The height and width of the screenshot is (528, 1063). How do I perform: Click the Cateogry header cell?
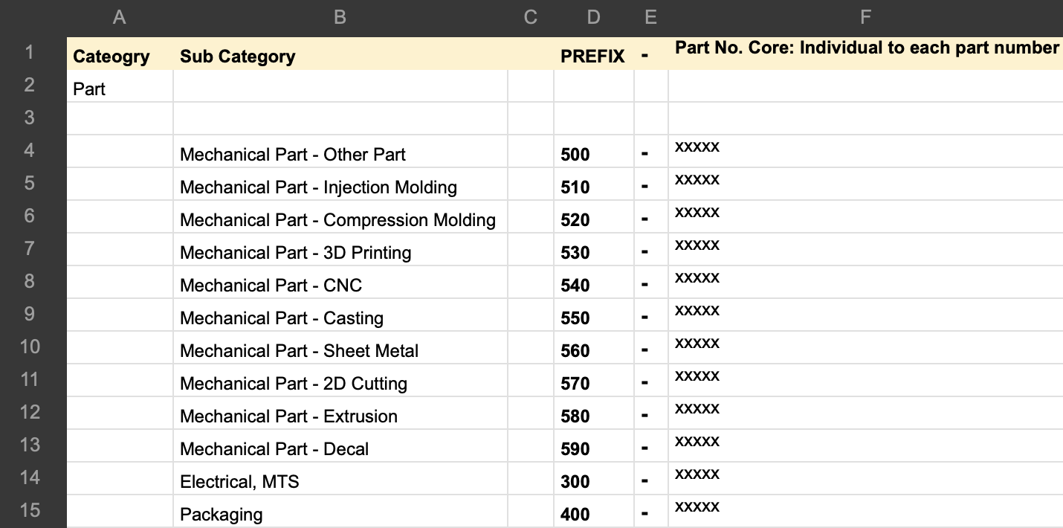coord(111,56)
